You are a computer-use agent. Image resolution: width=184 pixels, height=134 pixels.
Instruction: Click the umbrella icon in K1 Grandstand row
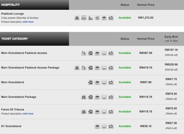point(97,126)
